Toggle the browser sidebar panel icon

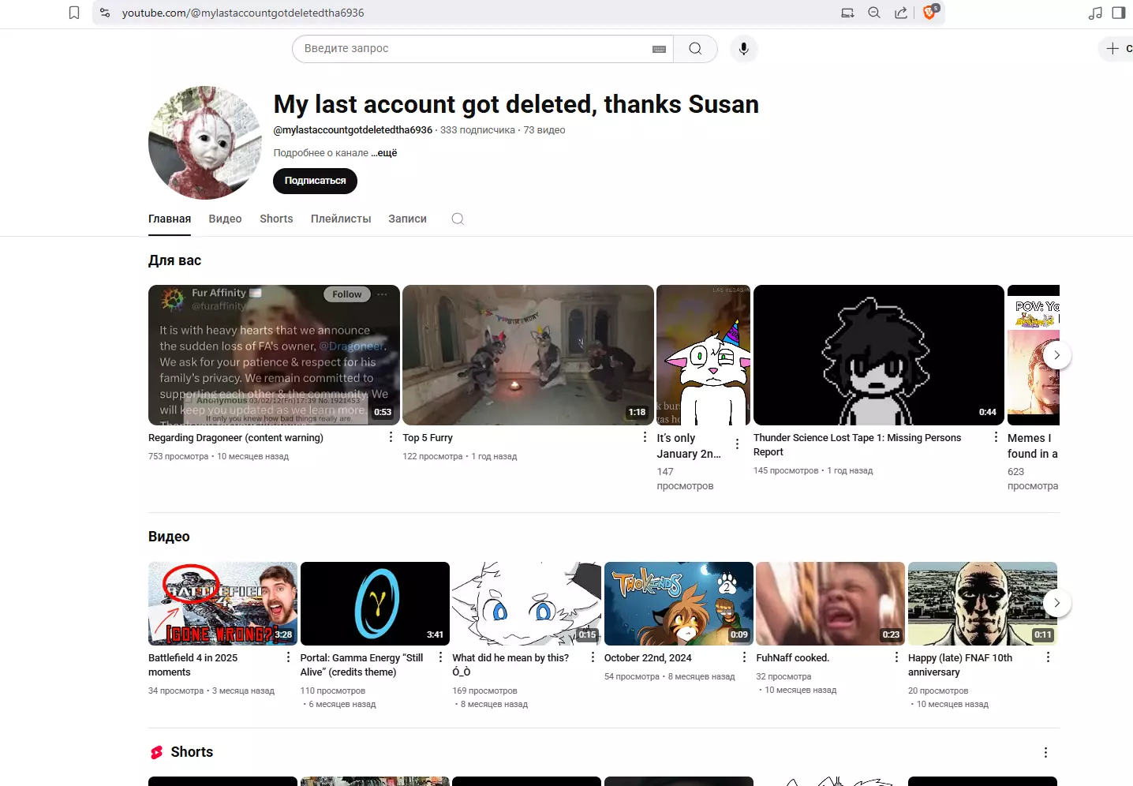1119,13
